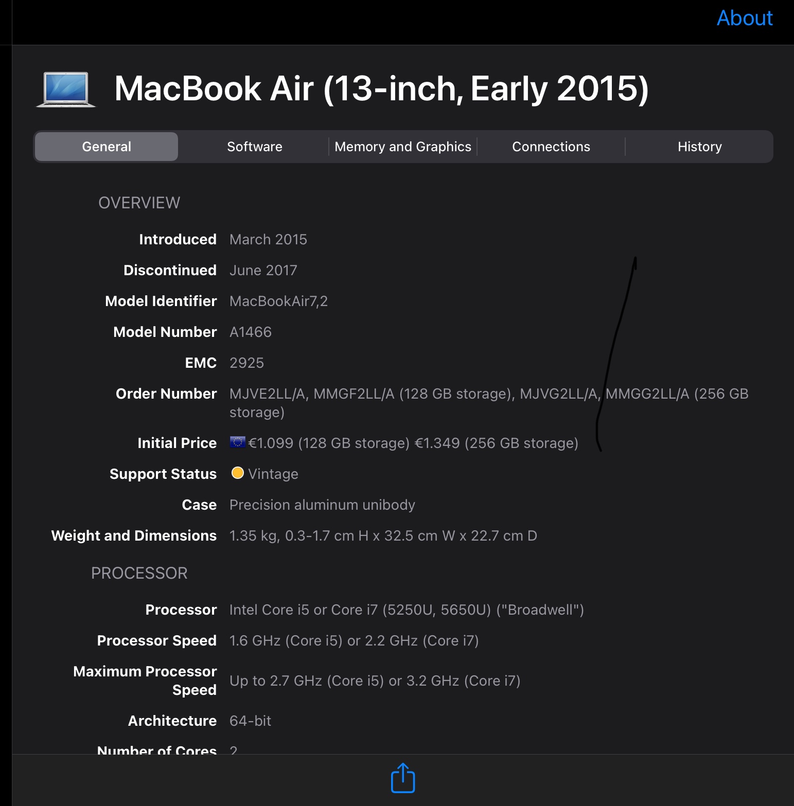Click the Vintage support status text
Screen dimensions: 794x806
click(x=273, y=474)
